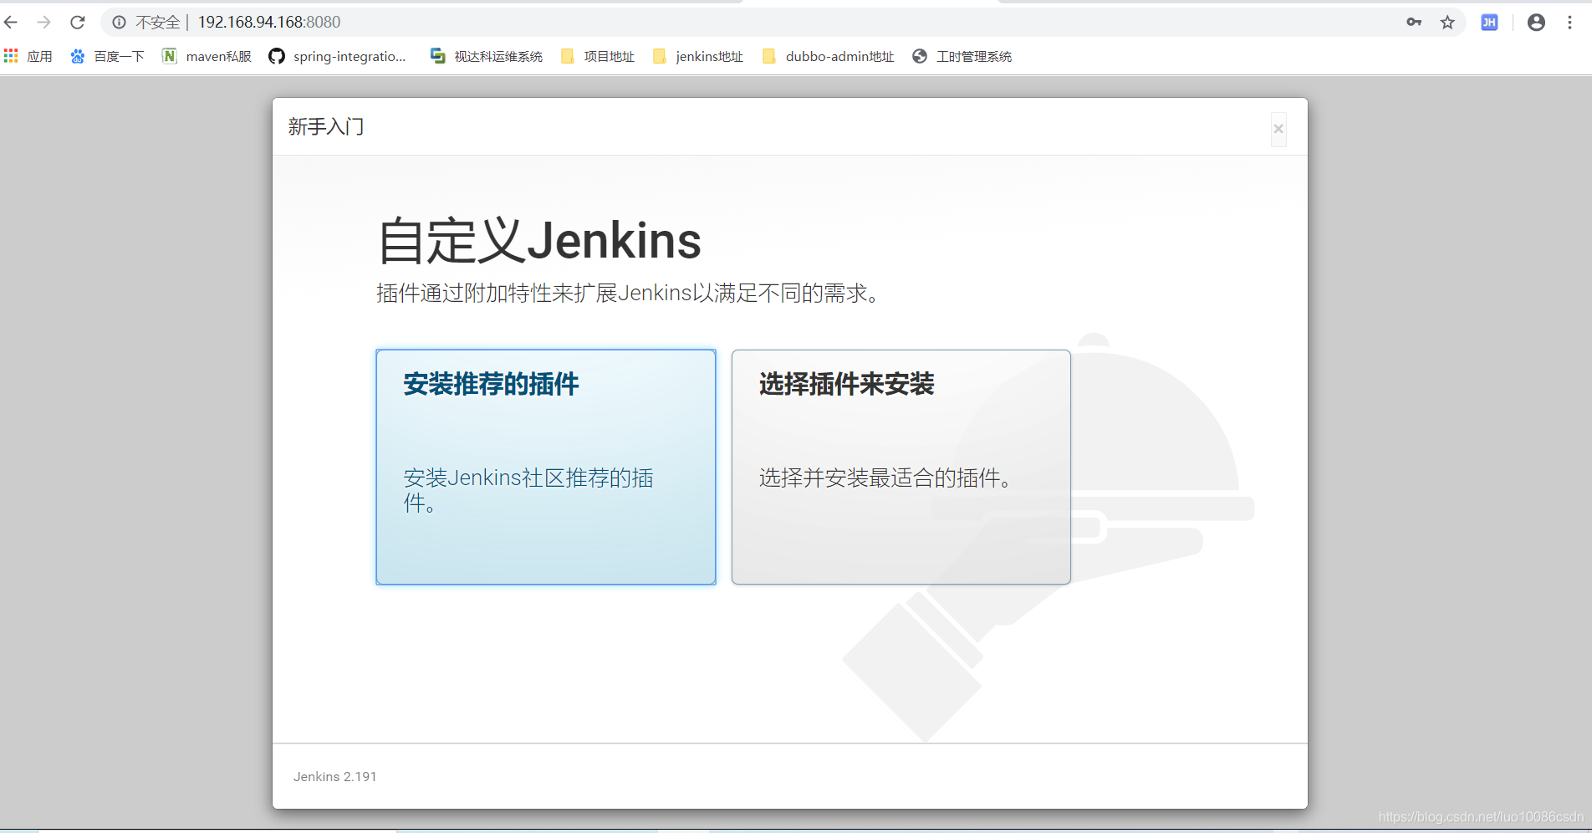Open the 工时管理系统 bookmark
Image resolution: width=1592 pixels, height=833 pixels.
coord(962,56)
